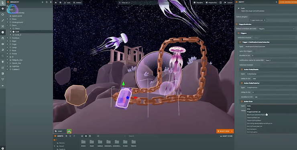Add new entity with Hierarchy plus icon
The width and height of the screenshot is (297, 150).
43,2
